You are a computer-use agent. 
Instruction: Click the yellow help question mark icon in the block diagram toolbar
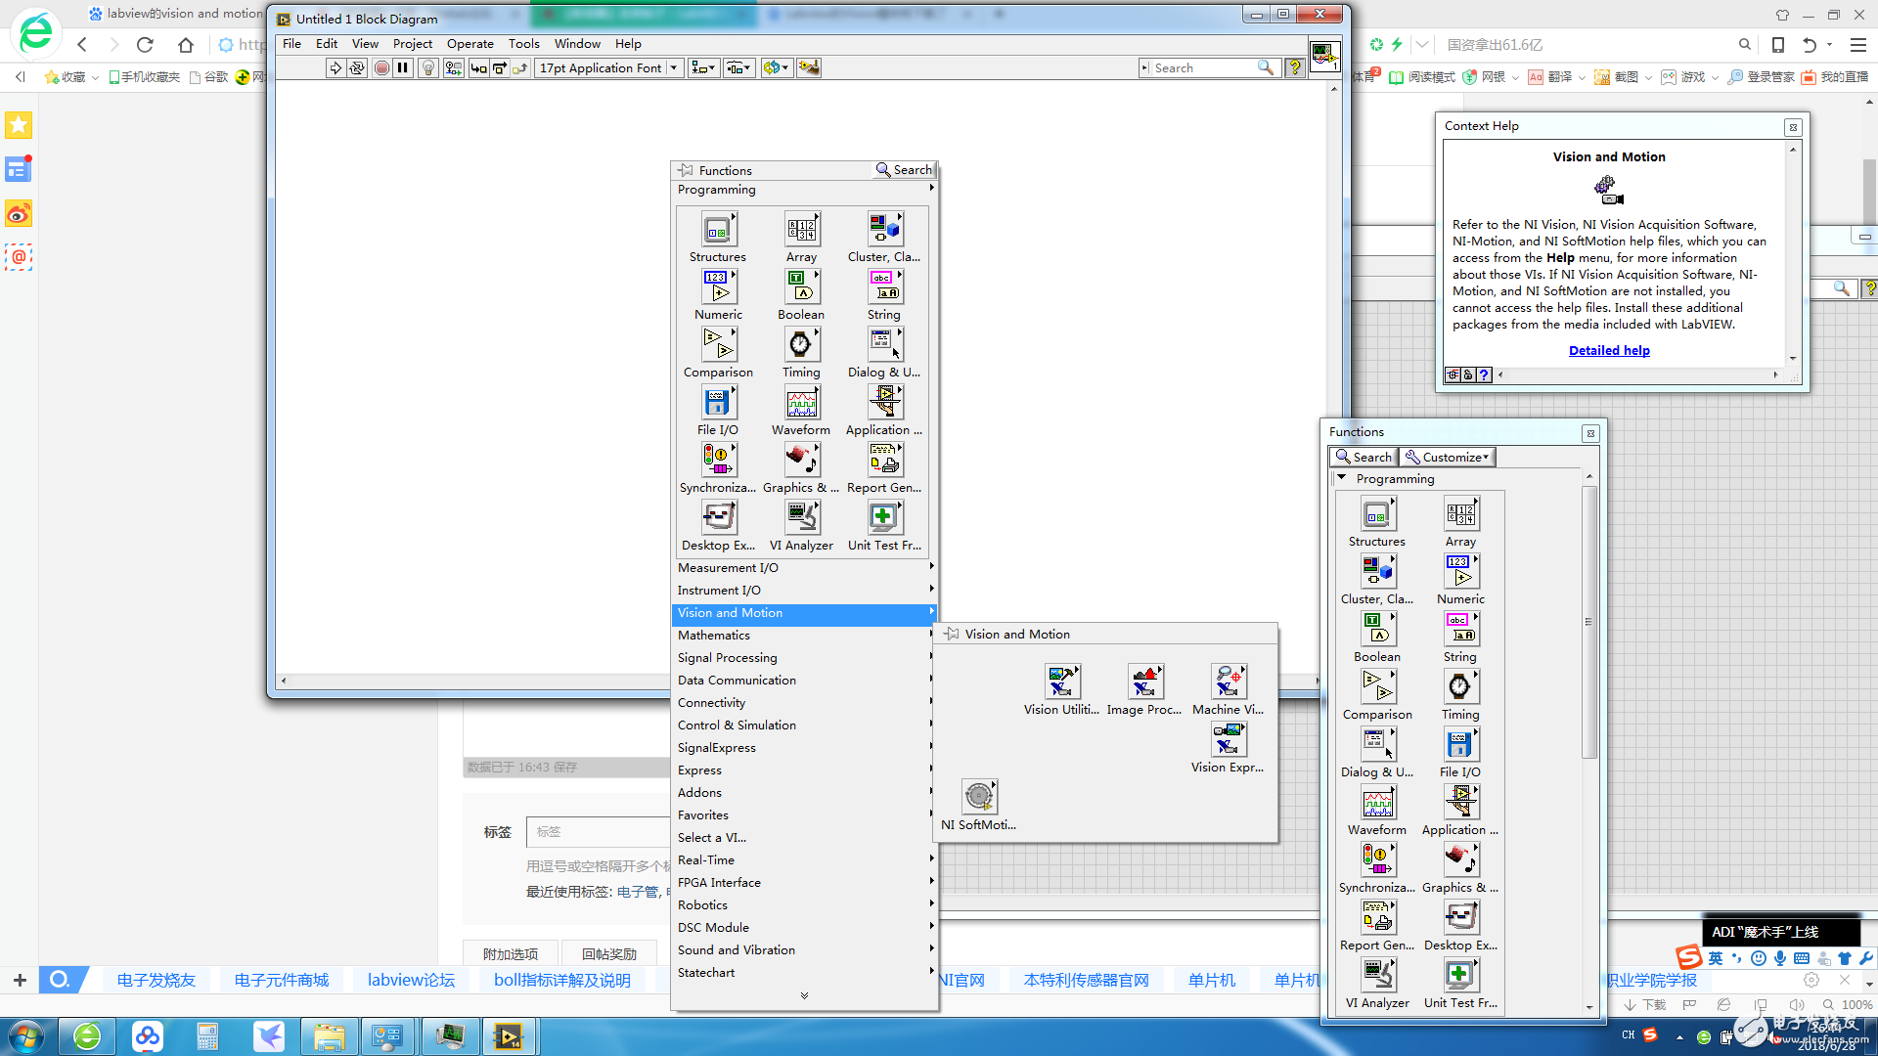point(1295,67)
